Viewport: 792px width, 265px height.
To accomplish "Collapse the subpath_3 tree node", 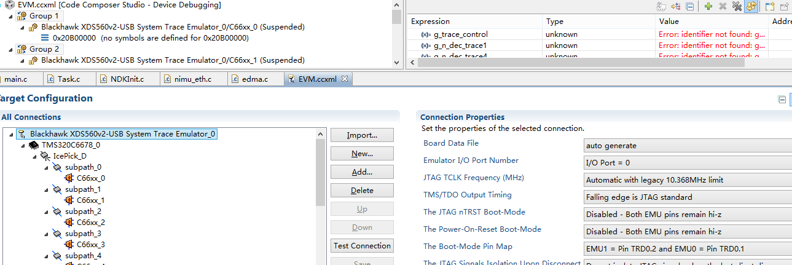I will click(x=47, y=234).
